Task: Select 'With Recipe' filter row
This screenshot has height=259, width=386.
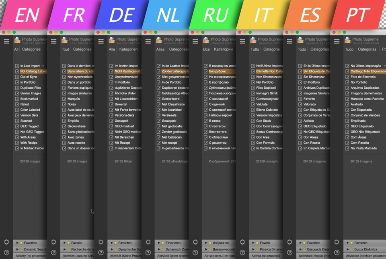Action: 29,143
